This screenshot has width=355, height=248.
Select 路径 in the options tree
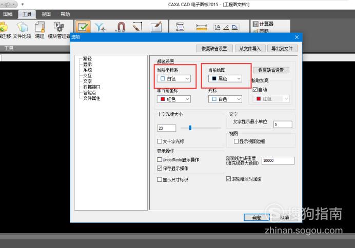pos(87,58)
